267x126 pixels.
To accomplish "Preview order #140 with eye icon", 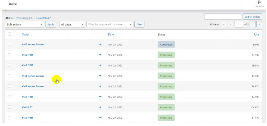I will click(x=100, y=118).
